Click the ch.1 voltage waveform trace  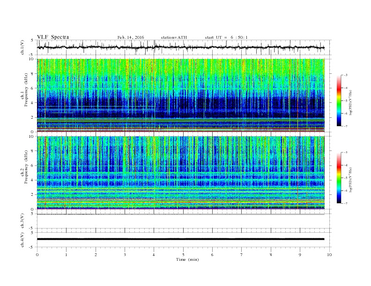point(180,47)
